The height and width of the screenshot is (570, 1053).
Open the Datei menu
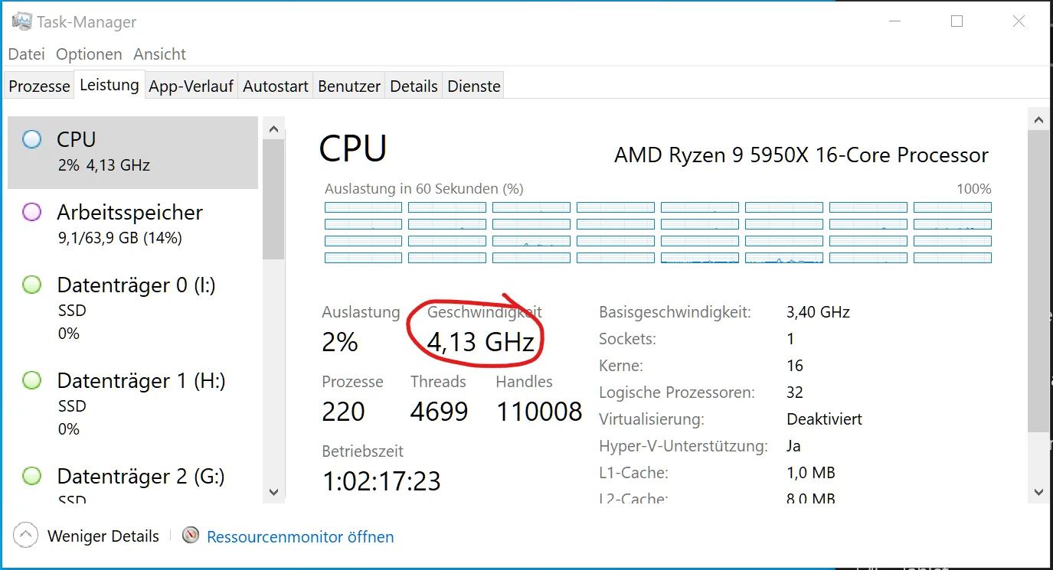27,54
